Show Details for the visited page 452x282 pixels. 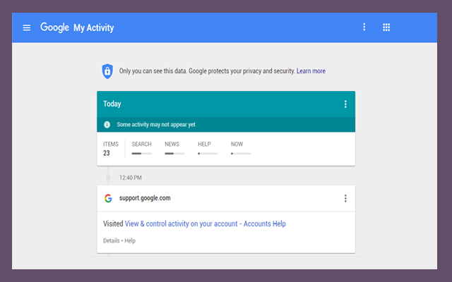pos(112,241)
